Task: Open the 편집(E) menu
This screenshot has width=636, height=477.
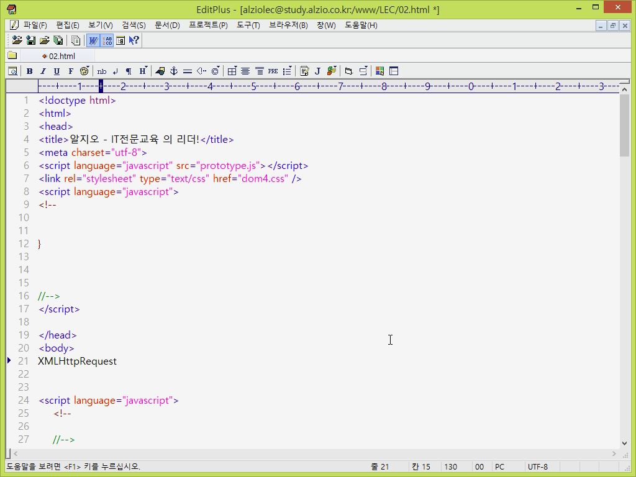Action: click(67, 25)
